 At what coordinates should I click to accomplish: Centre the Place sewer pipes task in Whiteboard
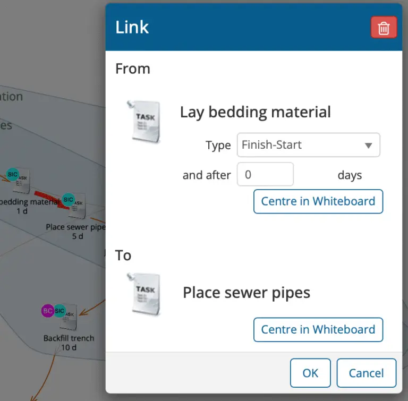318,329
